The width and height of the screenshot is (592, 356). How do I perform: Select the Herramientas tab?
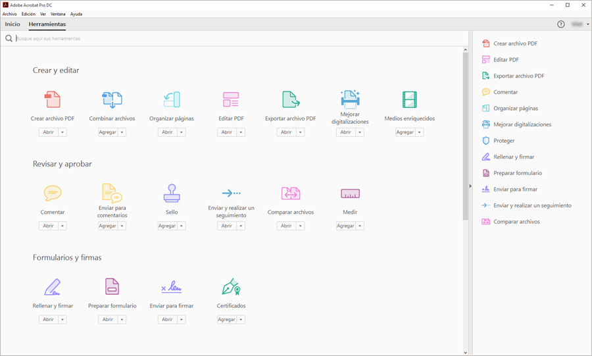point(47,24)
